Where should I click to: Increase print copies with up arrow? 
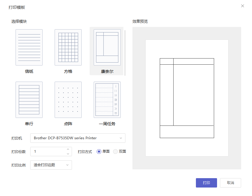tap(68, 149)
